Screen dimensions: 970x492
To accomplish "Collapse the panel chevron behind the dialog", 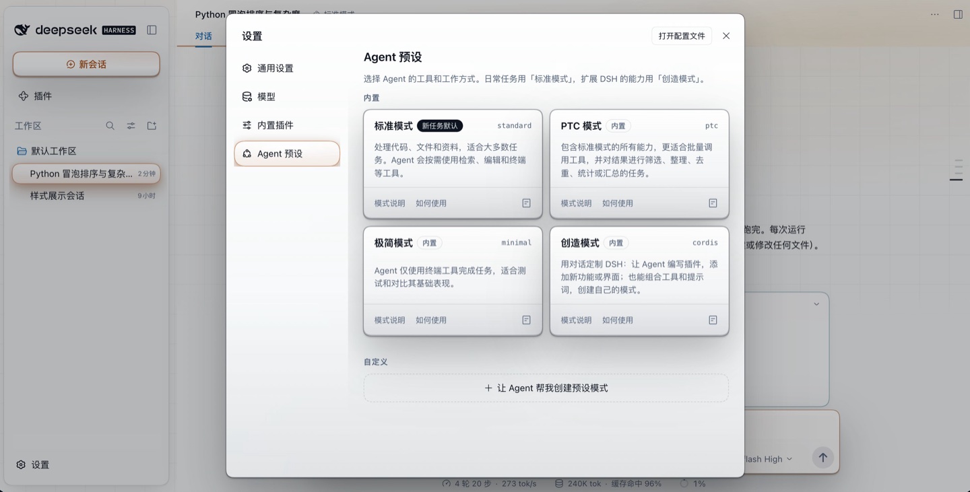I will [816, 304].
